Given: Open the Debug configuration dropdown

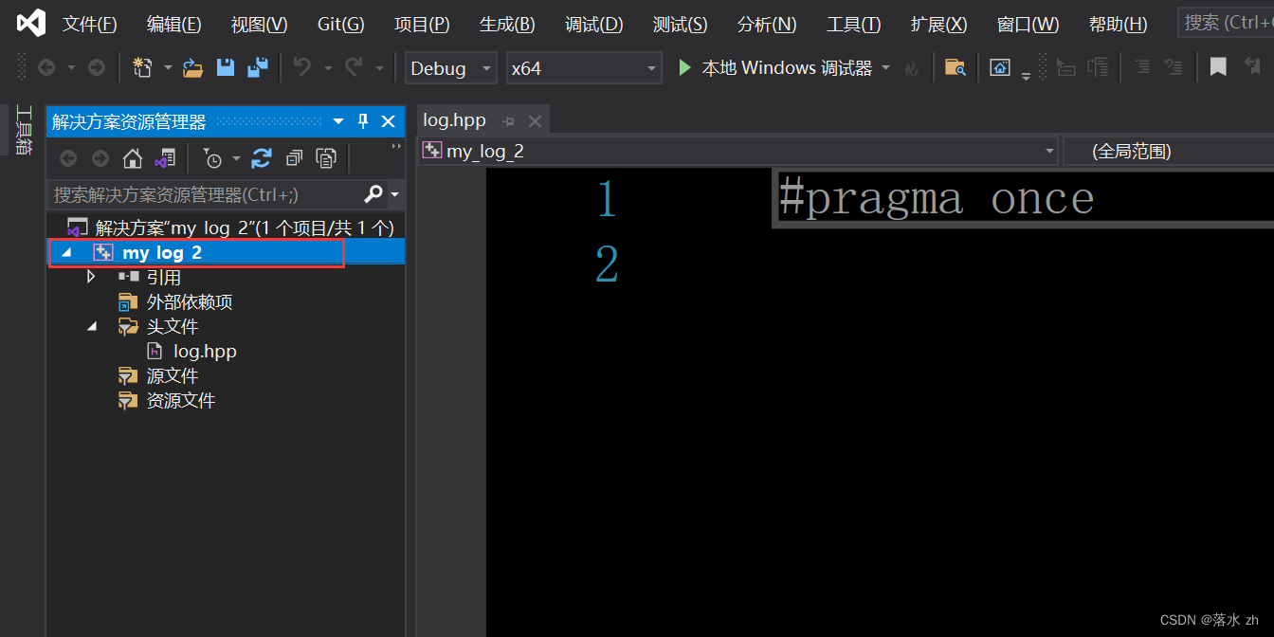Looking at the screenshot, I should coord(486,68).
